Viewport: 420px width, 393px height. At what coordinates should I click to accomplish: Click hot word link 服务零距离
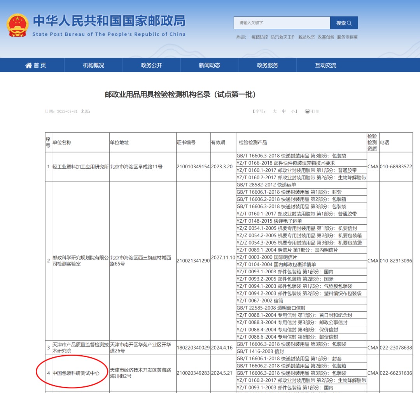coord(347,37)
